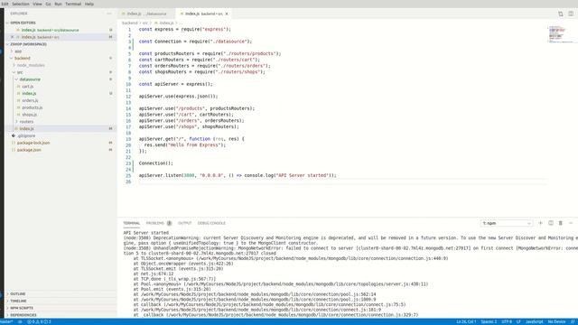Select index.js backend src/datasource in Open Editors
Viewport: 578px width, 325px height.
(50, 30)
